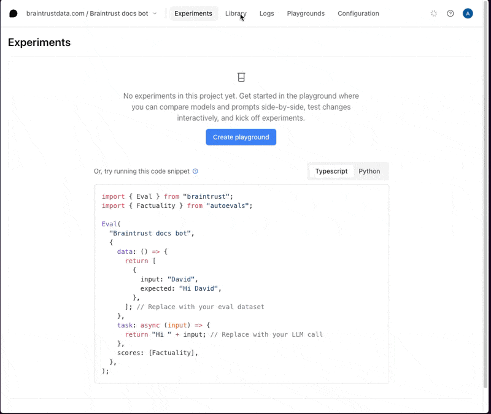
Task: Open the help question mark icon
Action: (x=450, y=13)
